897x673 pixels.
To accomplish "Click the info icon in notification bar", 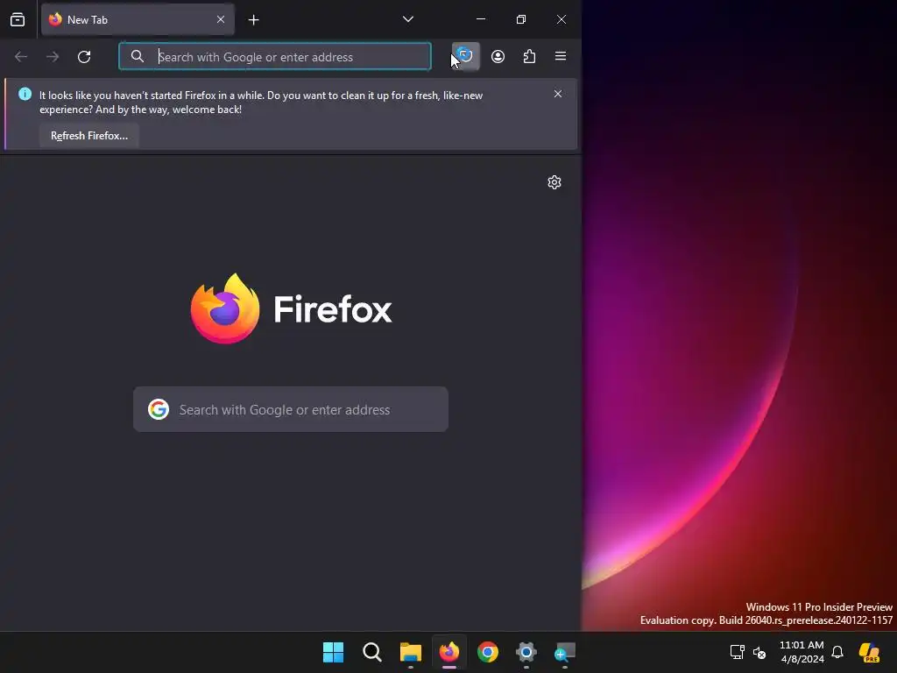I will [x=25, y=94].
